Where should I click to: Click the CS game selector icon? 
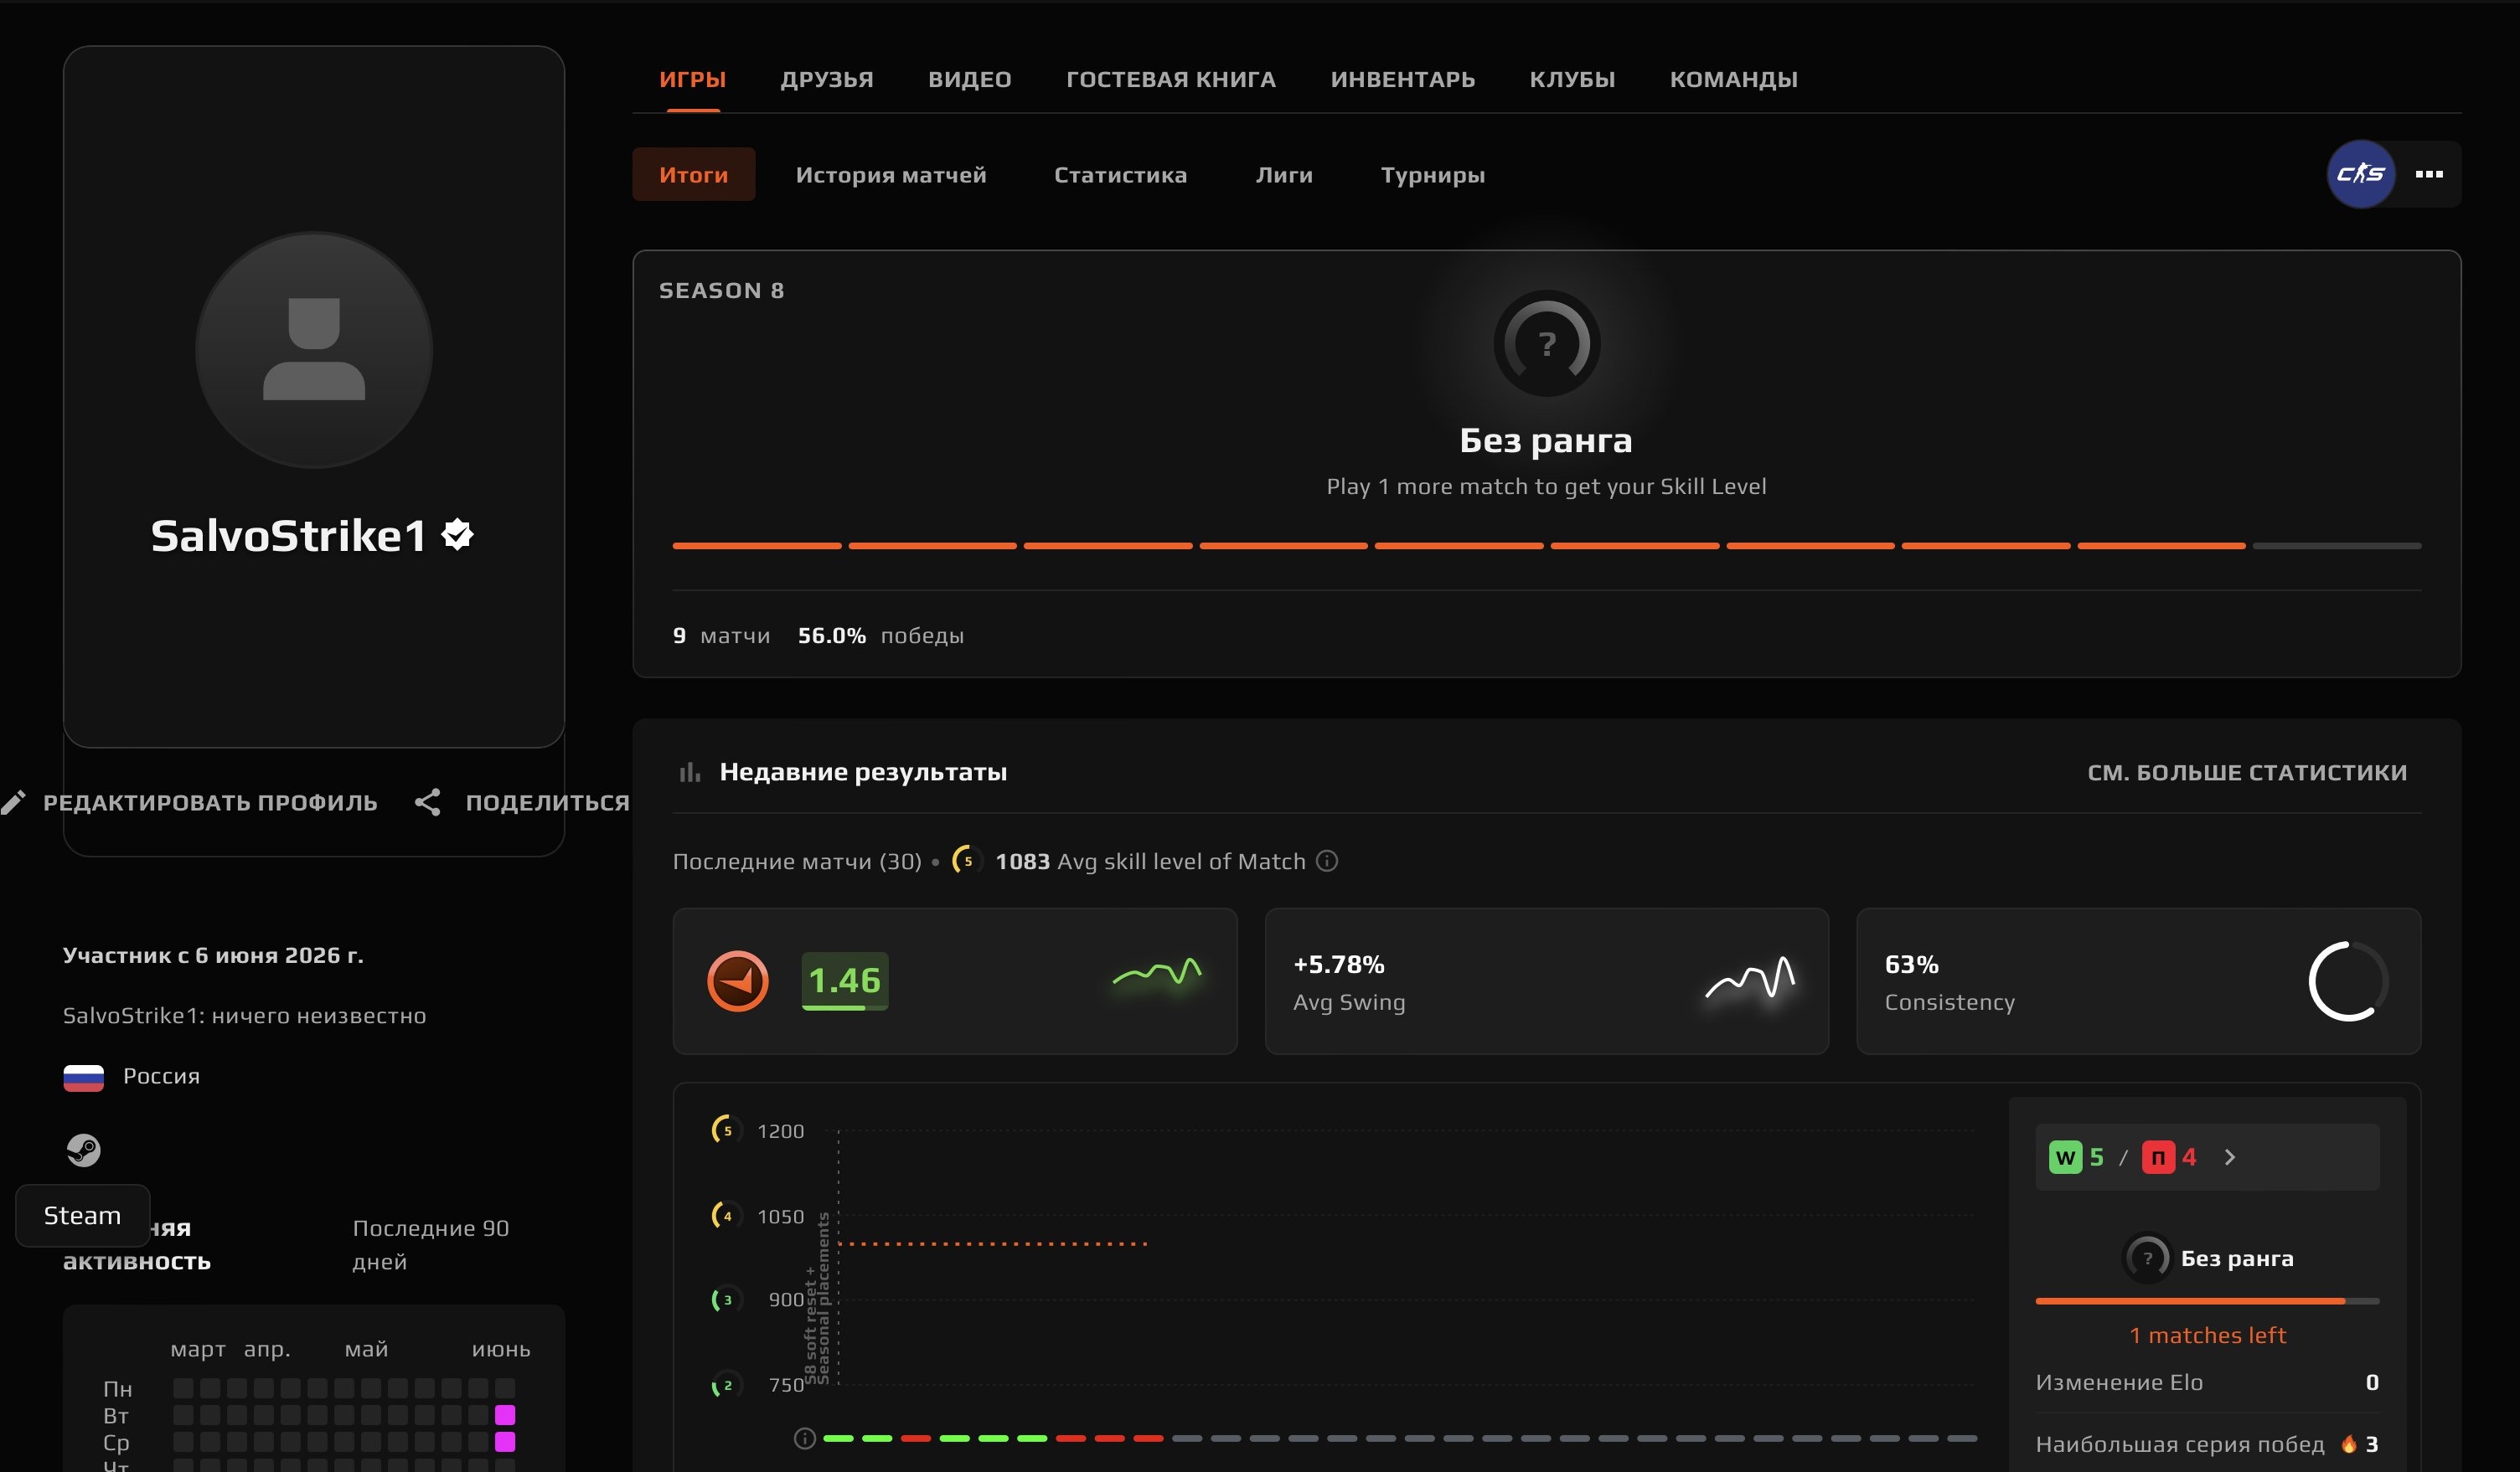(x=2360, y=174)
